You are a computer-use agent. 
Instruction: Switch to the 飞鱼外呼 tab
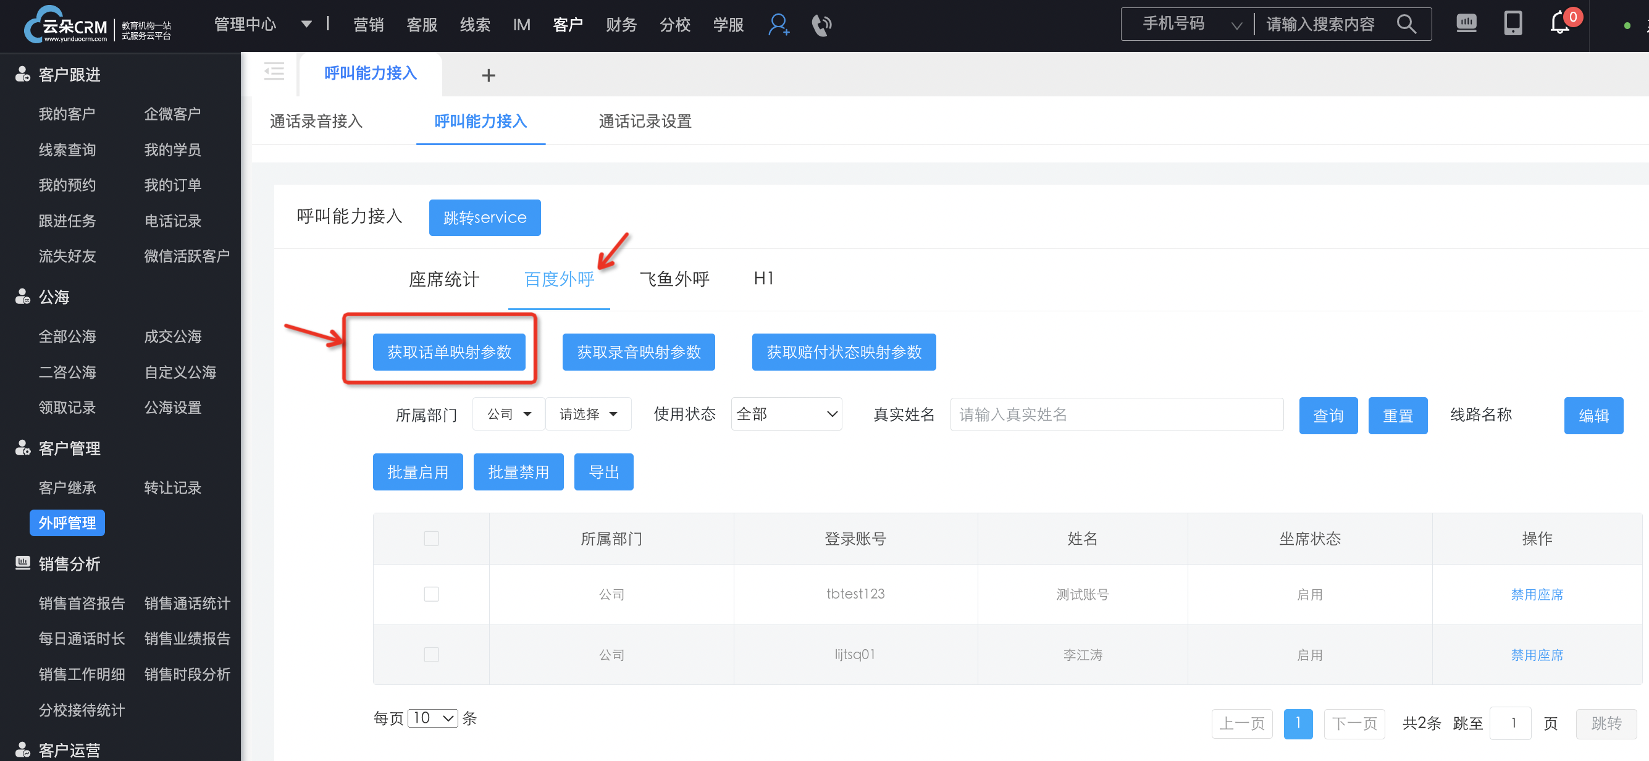(674, 279)
